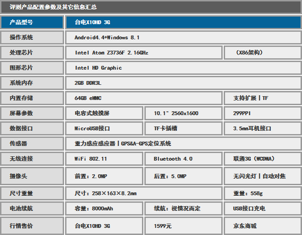Screen dimensions: 302x235
Task: Select the 2GB DDR3L cell
Action: point(183,83)
